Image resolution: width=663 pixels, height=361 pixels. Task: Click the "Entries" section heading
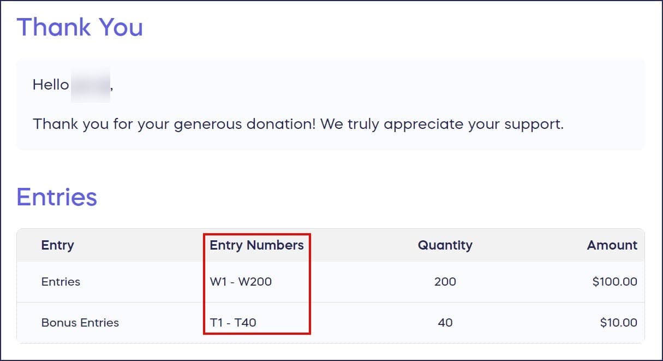(57, 197)
